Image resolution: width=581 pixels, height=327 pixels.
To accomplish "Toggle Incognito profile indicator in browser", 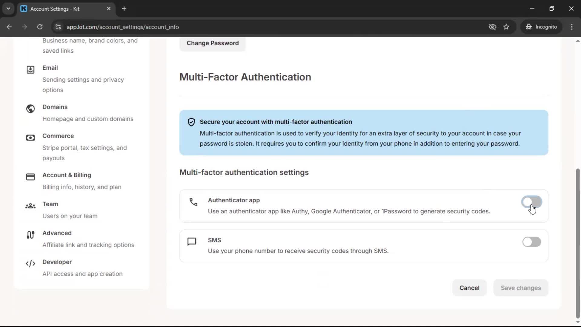I will click(541, 27).
